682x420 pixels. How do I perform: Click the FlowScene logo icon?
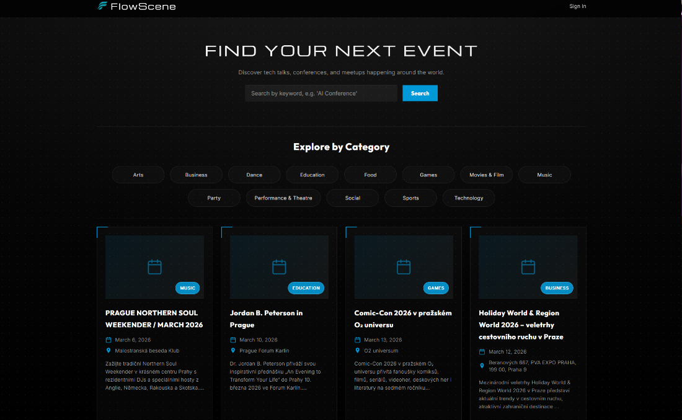click(x=102, y=6)
